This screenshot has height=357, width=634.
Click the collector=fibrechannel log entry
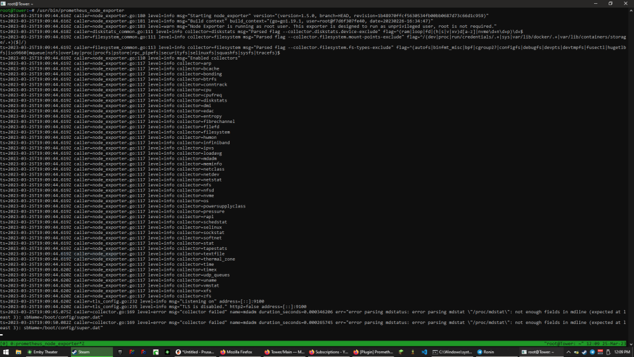pos(117,121)
